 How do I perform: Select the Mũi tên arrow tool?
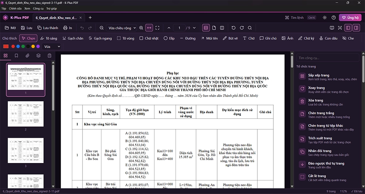209,38
